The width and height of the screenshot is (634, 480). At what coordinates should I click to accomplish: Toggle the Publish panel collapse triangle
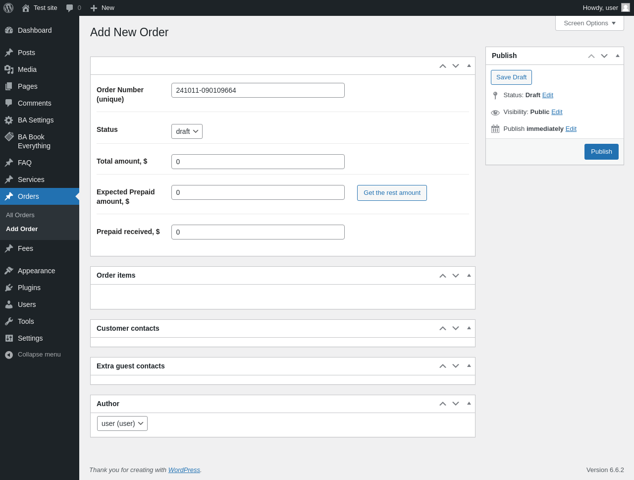coord(618,56)
